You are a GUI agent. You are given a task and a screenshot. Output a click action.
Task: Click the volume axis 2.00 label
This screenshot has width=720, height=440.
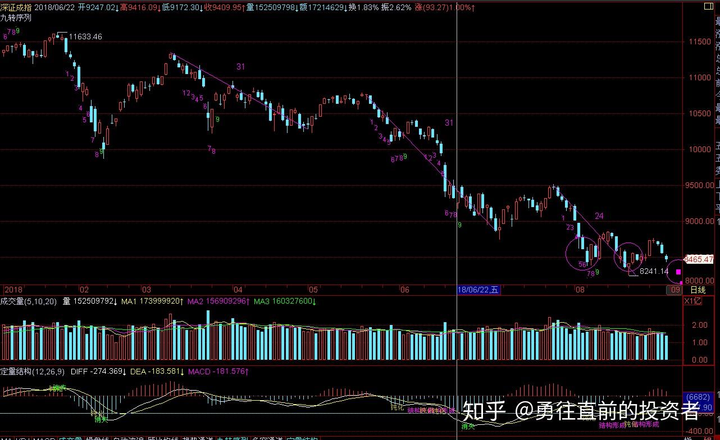point(700,325)
